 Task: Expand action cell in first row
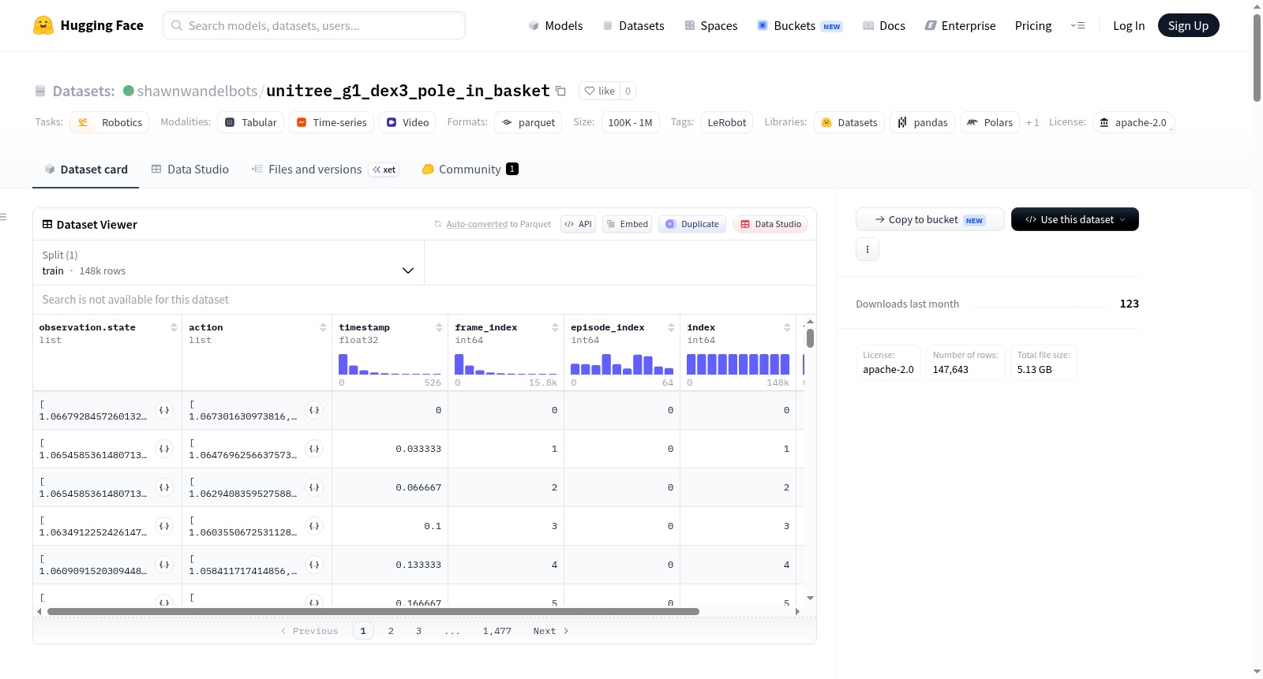[x=314, y=410]
